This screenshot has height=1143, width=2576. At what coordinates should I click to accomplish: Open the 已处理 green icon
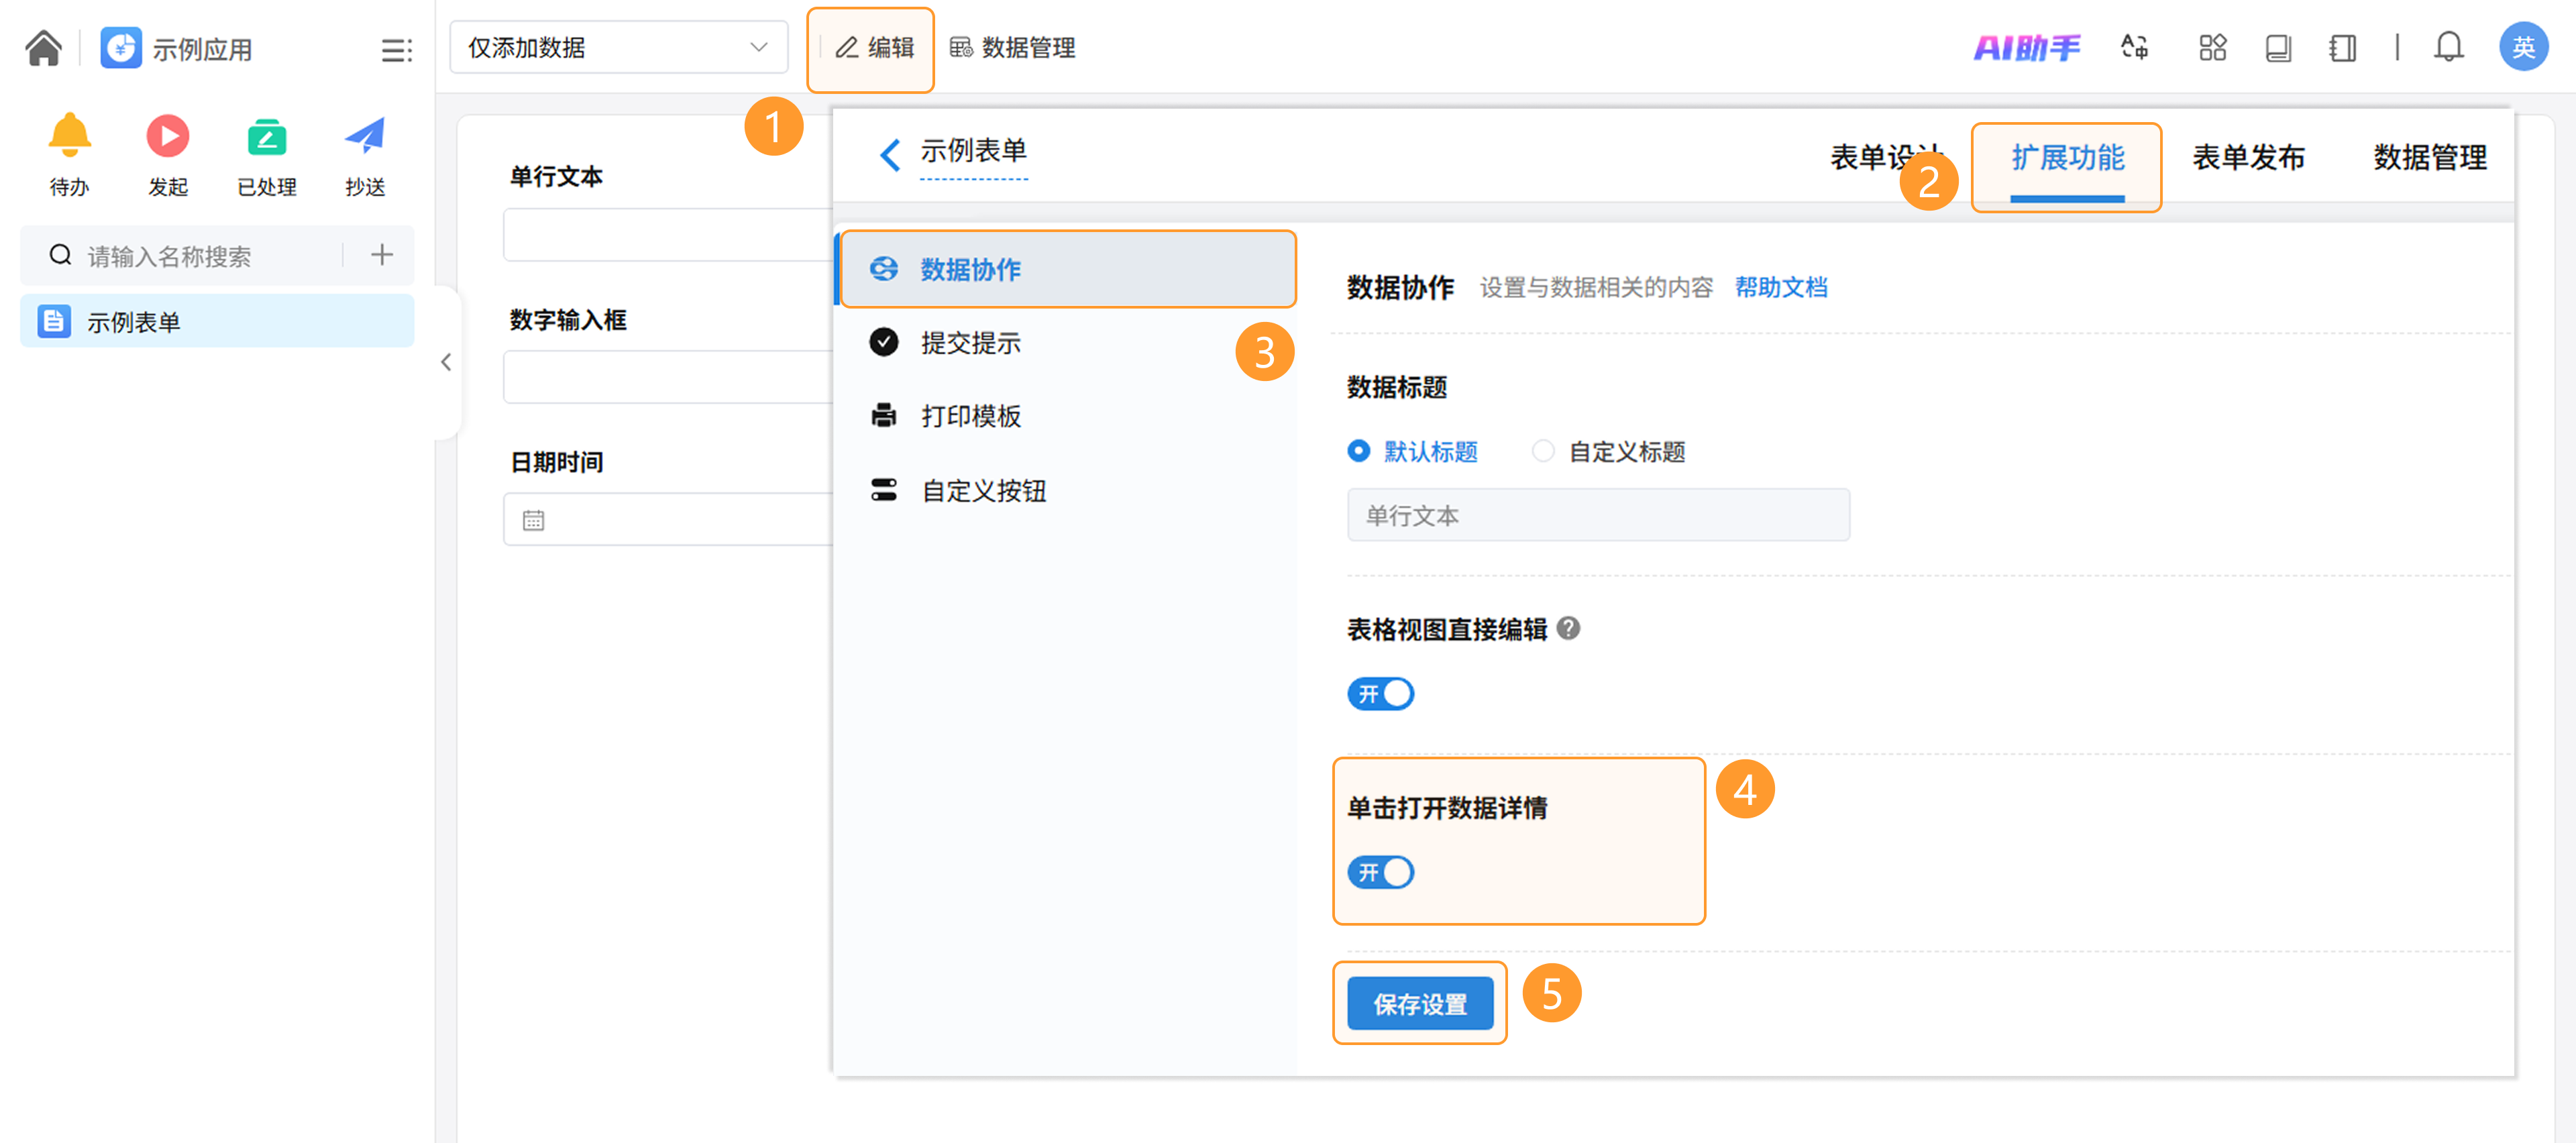tap(266, 136)
